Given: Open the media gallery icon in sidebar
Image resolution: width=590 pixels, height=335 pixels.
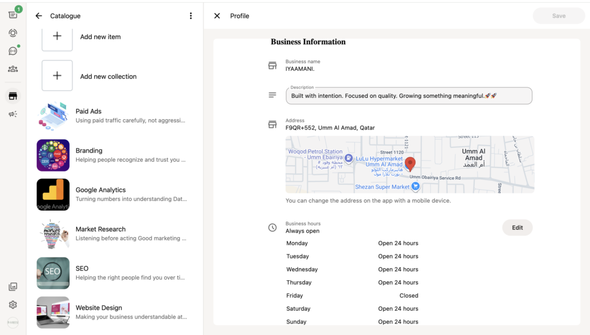Looking at the screenshot, I should 13,287.
